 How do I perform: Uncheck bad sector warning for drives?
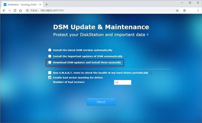click(x=50, y=77)
